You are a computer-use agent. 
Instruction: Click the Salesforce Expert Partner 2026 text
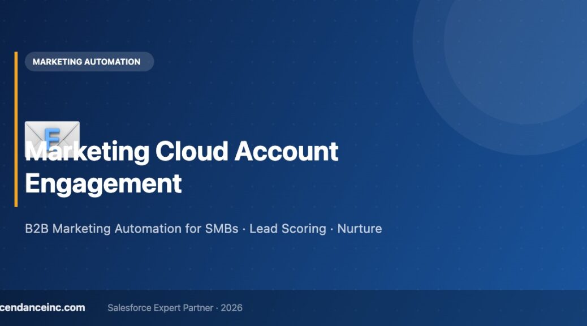pos(175,308)
